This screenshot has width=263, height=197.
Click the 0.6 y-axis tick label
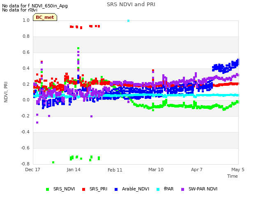26,52
